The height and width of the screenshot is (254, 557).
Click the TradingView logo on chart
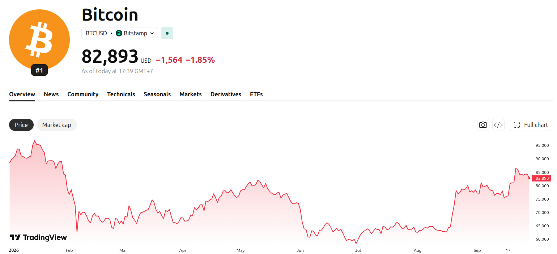[38, 237]
